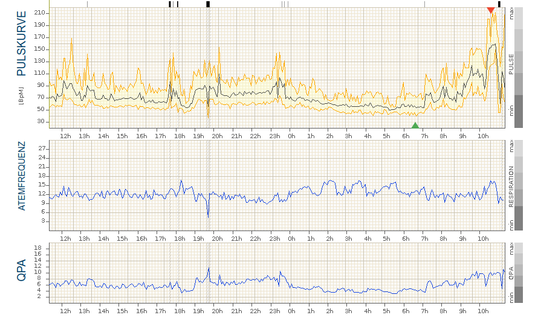Select the thick black event marker near 19:40
The image size is (538, 318).
coord(208,4)
